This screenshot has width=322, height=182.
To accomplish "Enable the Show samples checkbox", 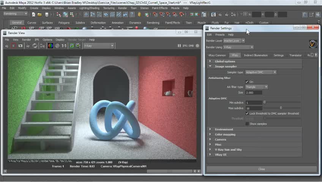I will coord(247,124).
